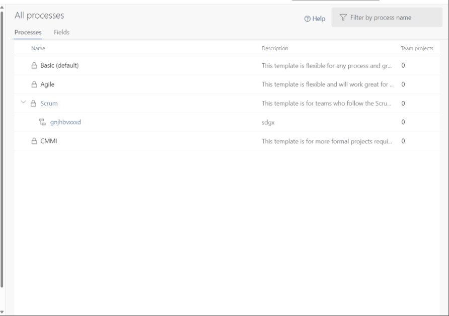Click the inherited process icon beside gnjhbvxxxd
Image resolution: width=449 pixels, height=316 pixels.
43,122
